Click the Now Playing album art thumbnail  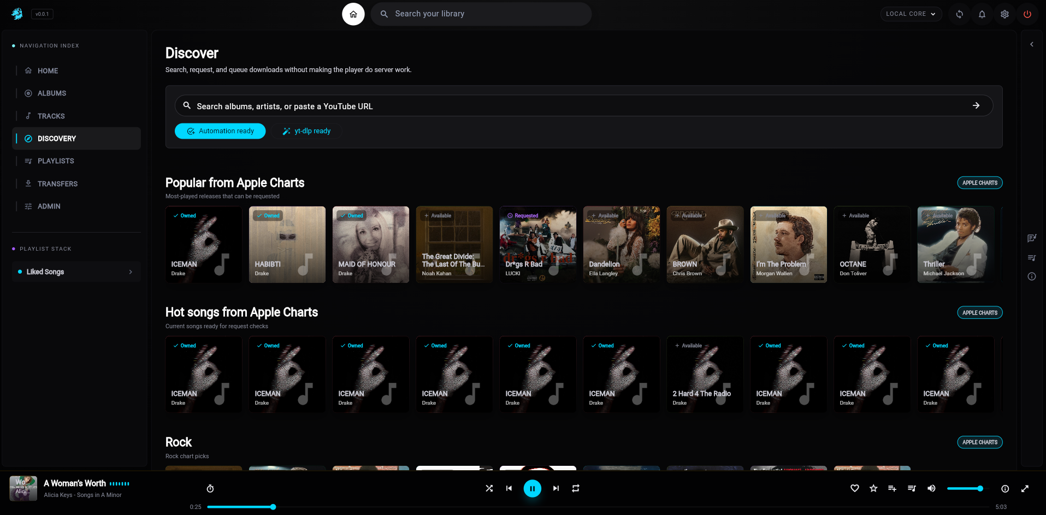23,488
